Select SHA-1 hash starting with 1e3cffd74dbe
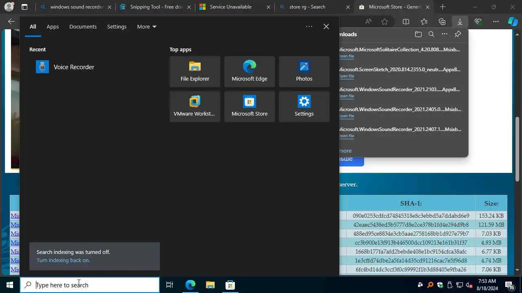The image size is (522, 293). [411, 260]
